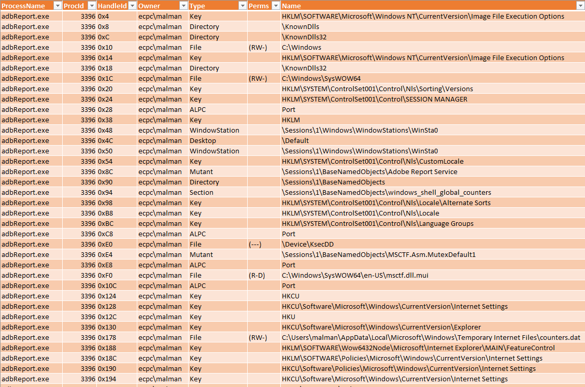Select the windows_shell_global_counters name cell

point(433,193)
